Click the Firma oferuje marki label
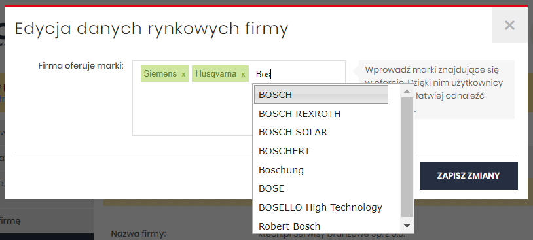 tap(81, 65)
